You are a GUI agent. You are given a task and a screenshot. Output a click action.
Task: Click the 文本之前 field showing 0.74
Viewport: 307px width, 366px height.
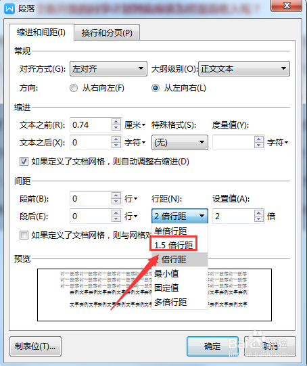91,125
